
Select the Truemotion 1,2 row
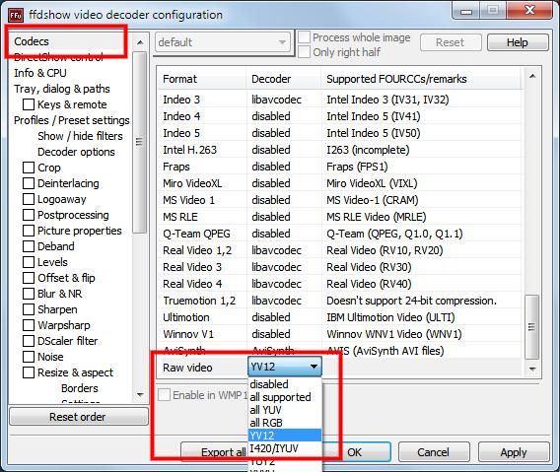coord(339,301)
